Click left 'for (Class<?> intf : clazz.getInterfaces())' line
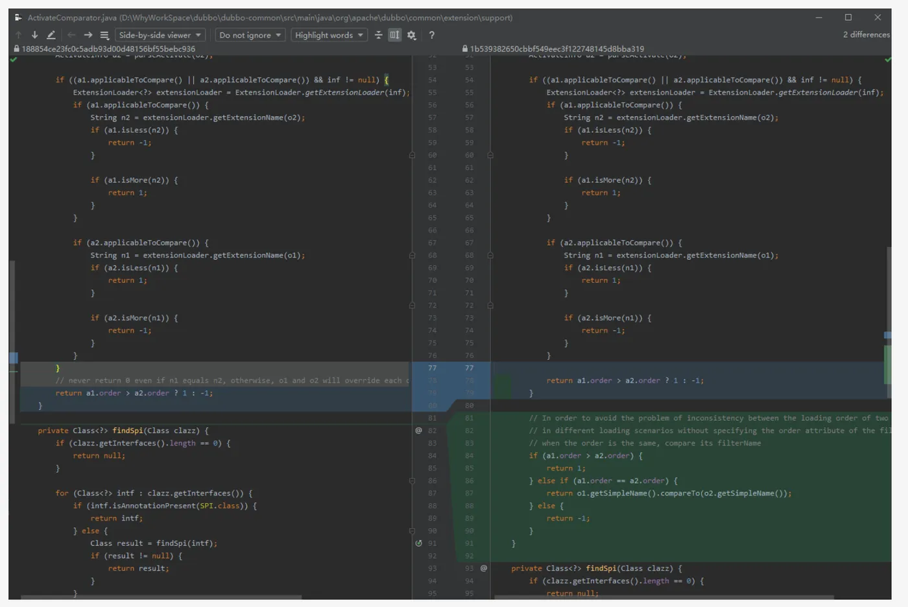Screen dimensions: 908x607 [x=154, y=494]
